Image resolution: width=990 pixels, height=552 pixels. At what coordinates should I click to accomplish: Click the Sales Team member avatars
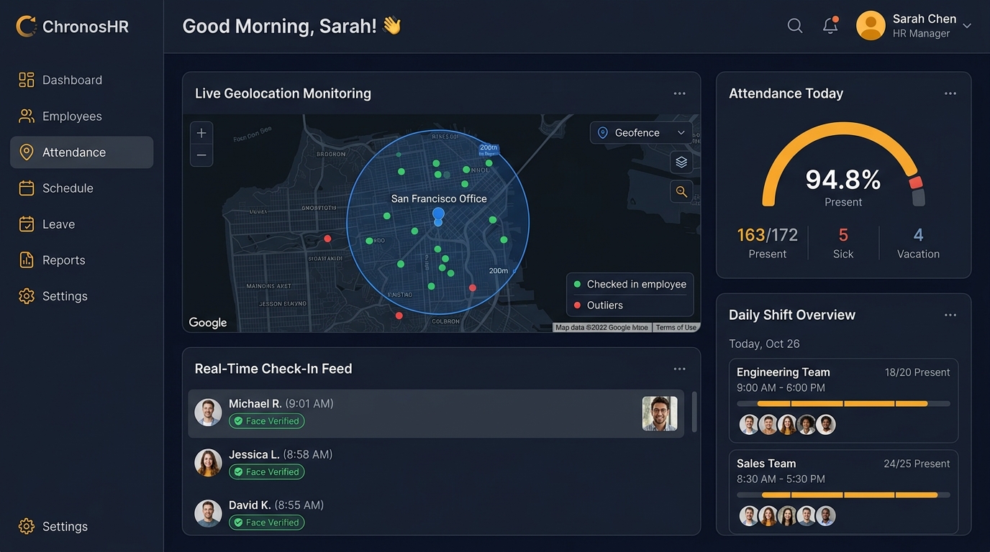[x=787, y=516]
